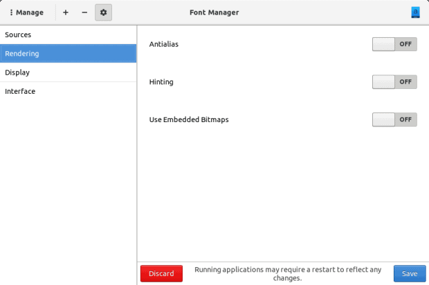Enable the Antialias switch
The image size is (429, 285).
tap(394, 44)
